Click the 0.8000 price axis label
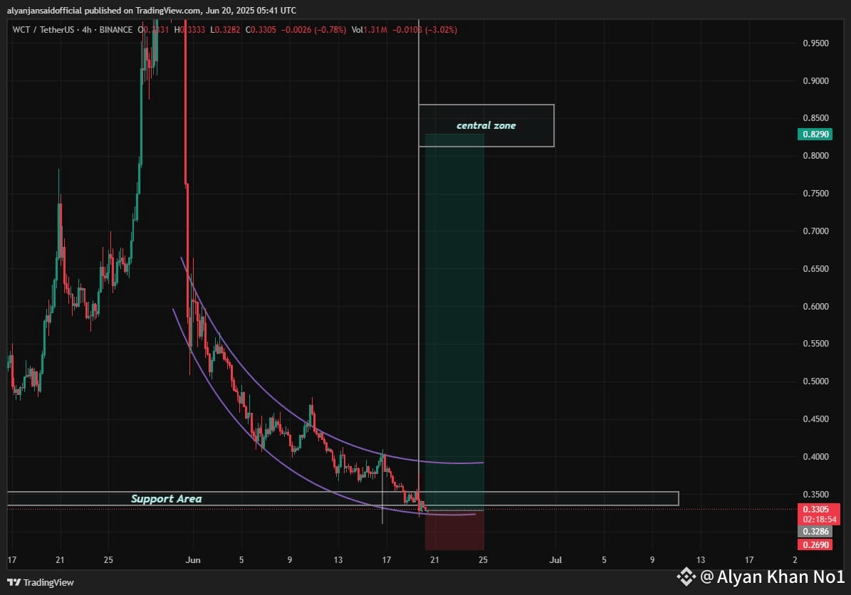 click(815, 156)
